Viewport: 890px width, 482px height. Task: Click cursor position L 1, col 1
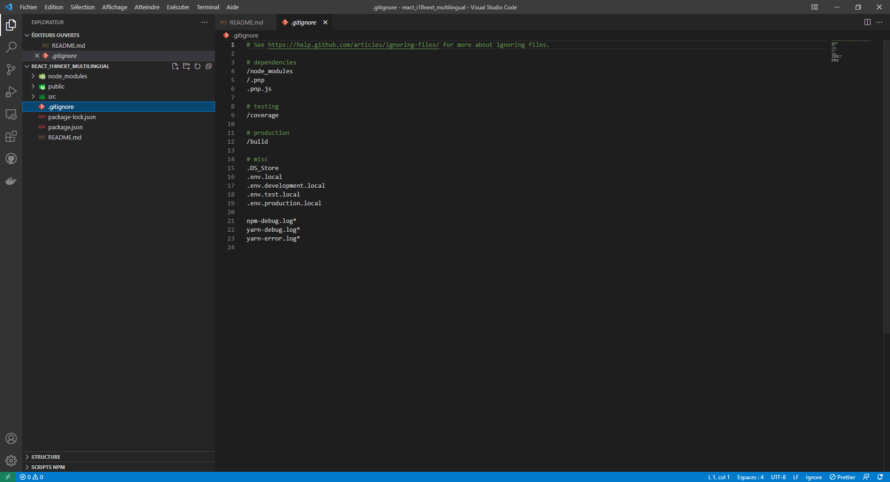[719, 477]
